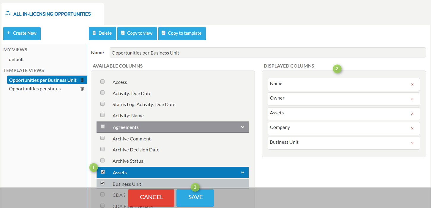Remove Assets from displayed columns
The width and height of the screenshot is (431, 208).
pos(412,114)
